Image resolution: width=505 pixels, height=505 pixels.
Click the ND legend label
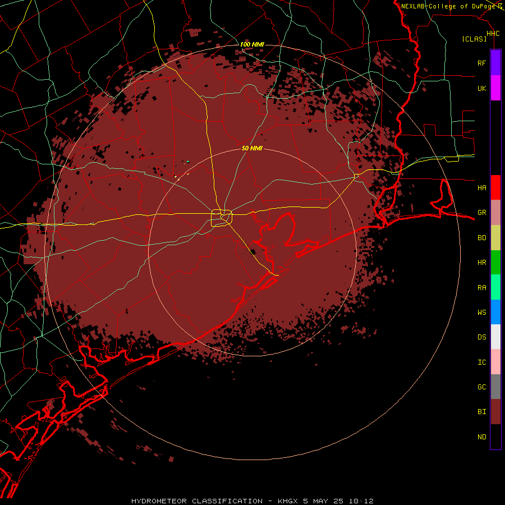coord(481,437)
